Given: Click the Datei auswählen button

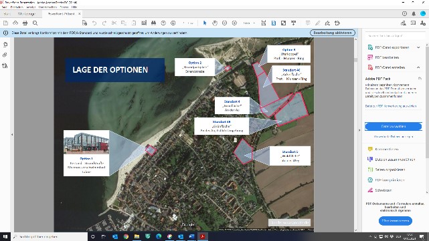Looking at the screenshot, I should pos(394,126).
